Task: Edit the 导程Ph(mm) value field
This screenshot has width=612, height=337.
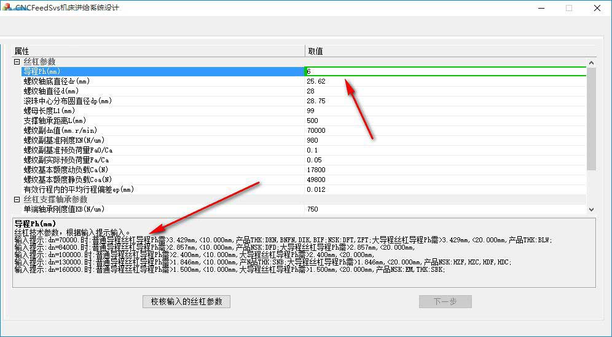Action: 445,71
